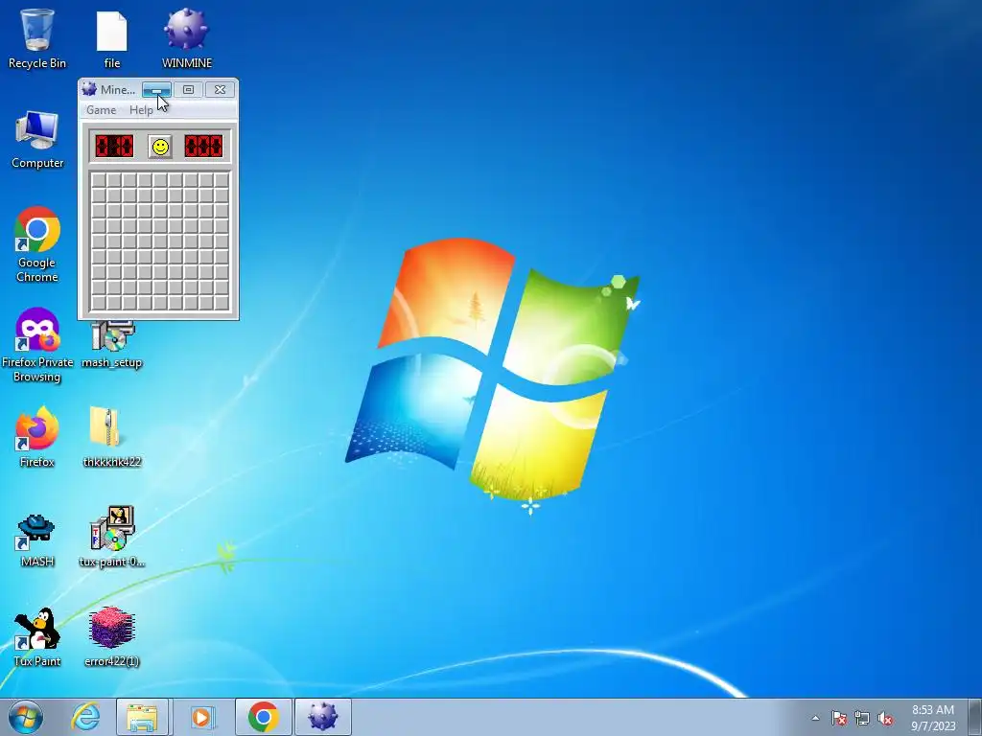Select the error422(1) desktop icon
This screenshot has height=736, width=982.
111,636
